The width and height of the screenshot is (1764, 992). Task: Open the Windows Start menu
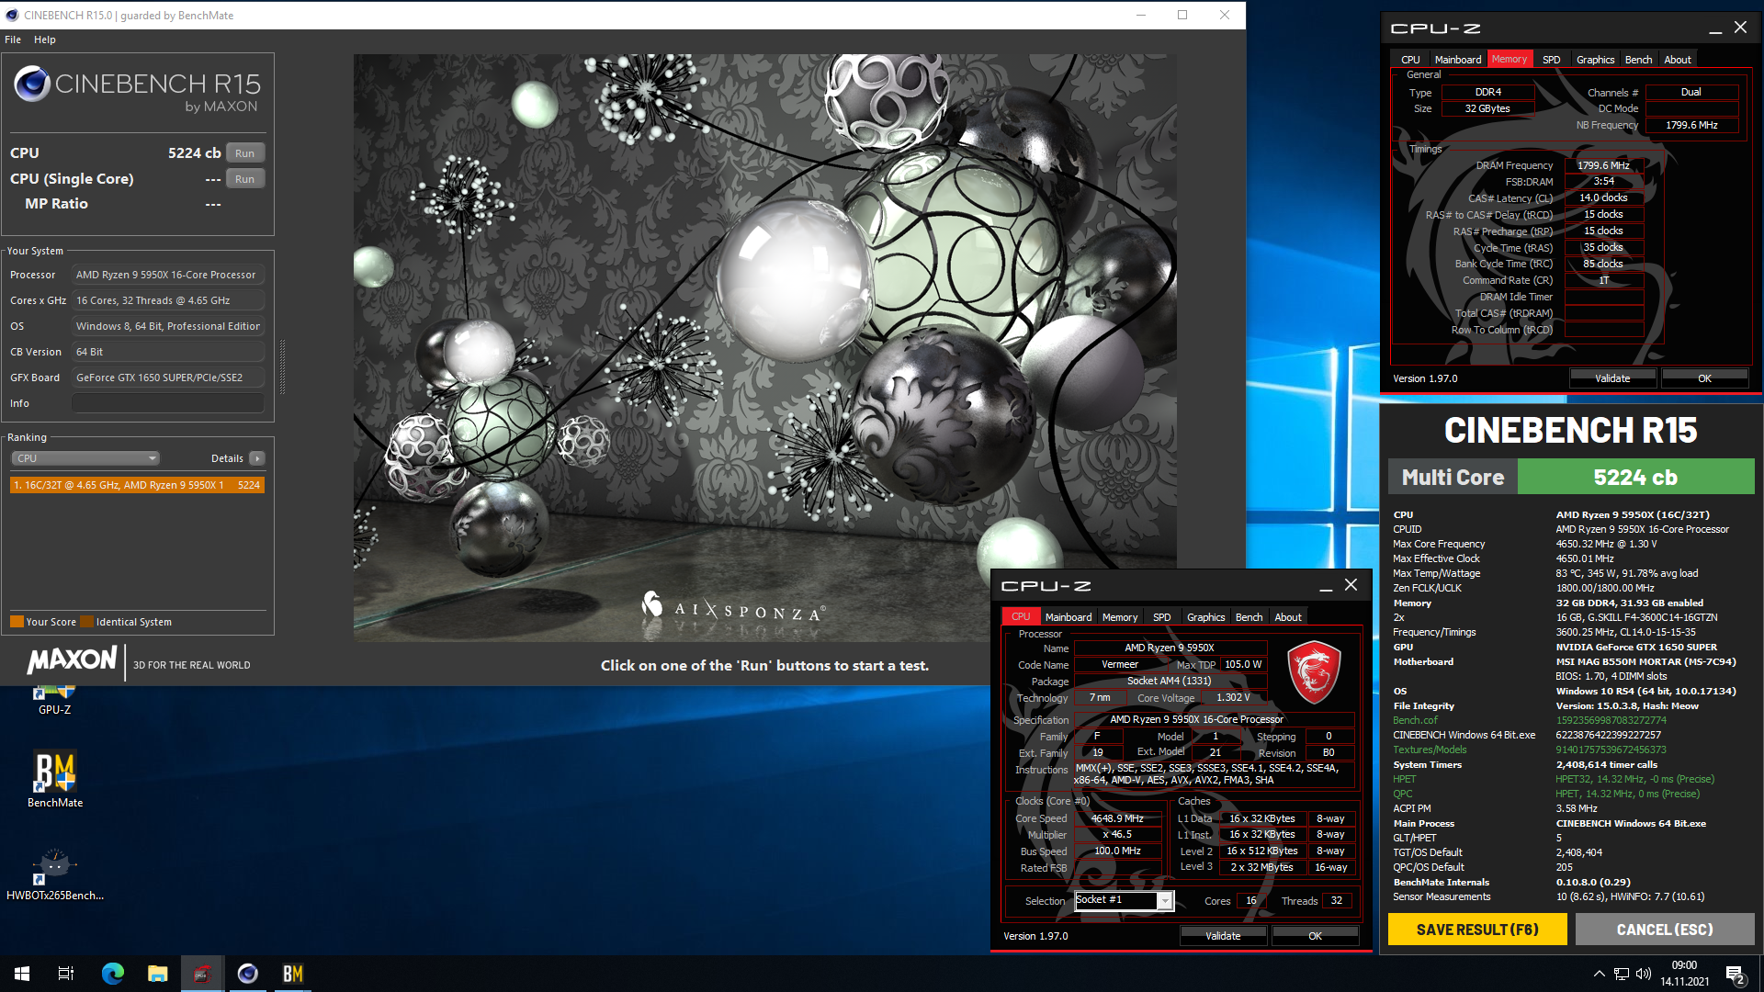(22, 974)
